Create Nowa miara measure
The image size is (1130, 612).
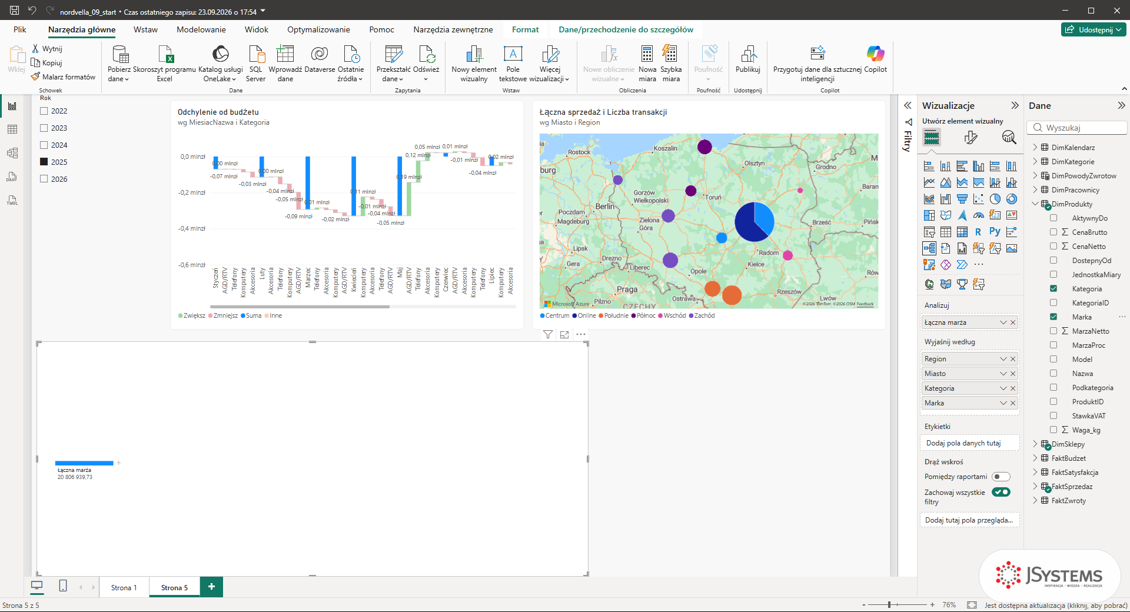[x=647, y=64]
